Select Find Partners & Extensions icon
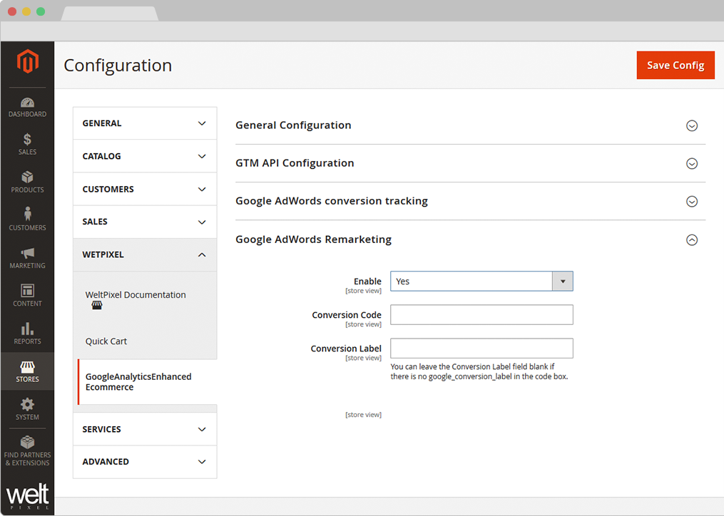The height and width of the screenshot is (516, 724). click(27, 445)
